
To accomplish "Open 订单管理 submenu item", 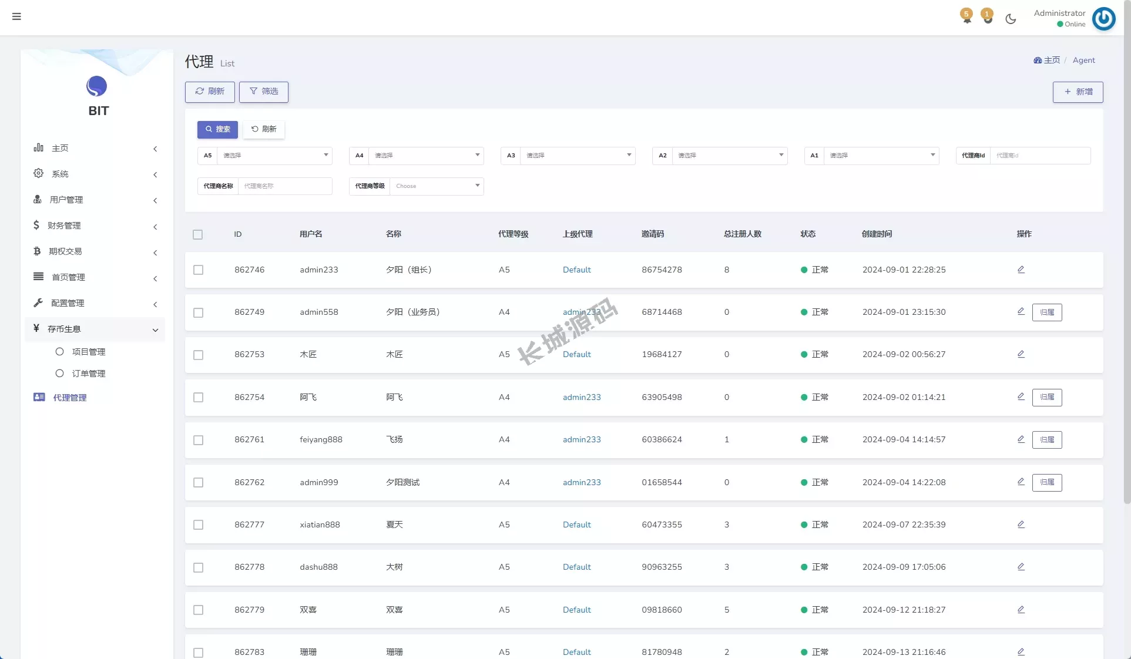I will point(89,374).
